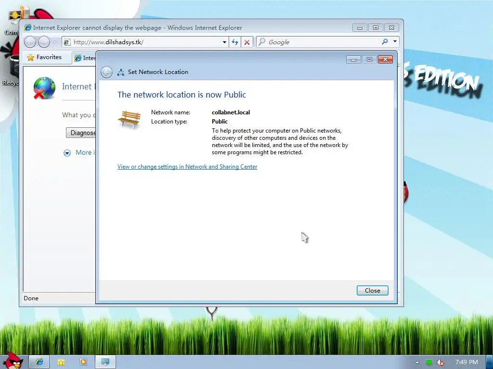The width and height of the screenshot is (493, 369).
Task: Click the 7:49 PM clock
Action: (467, 362)
